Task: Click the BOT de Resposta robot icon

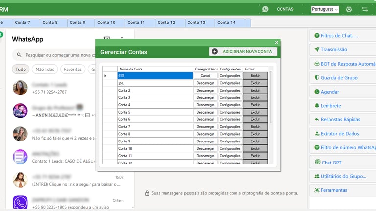Action: coord(317,64)
